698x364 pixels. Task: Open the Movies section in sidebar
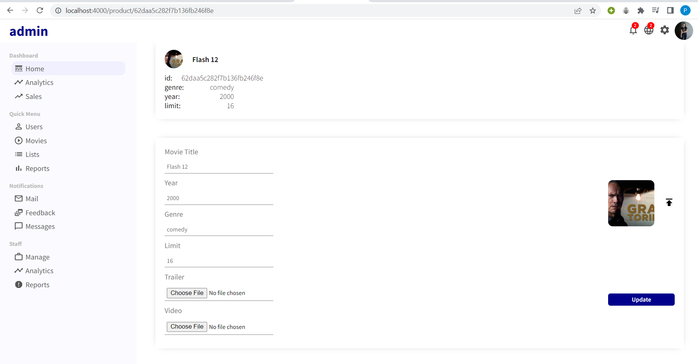coord(36,140)
